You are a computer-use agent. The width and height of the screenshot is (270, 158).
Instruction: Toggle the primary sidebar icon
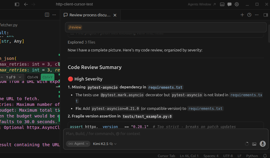click(17, 4)
